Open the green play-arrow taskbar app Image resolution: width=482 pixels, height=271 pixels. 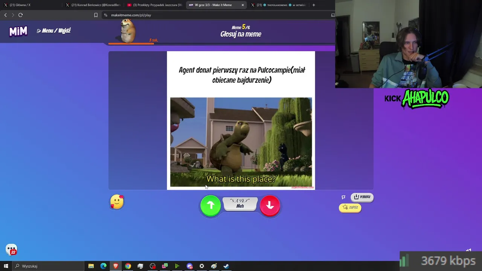pyautogui.click(x=177, y=266)
